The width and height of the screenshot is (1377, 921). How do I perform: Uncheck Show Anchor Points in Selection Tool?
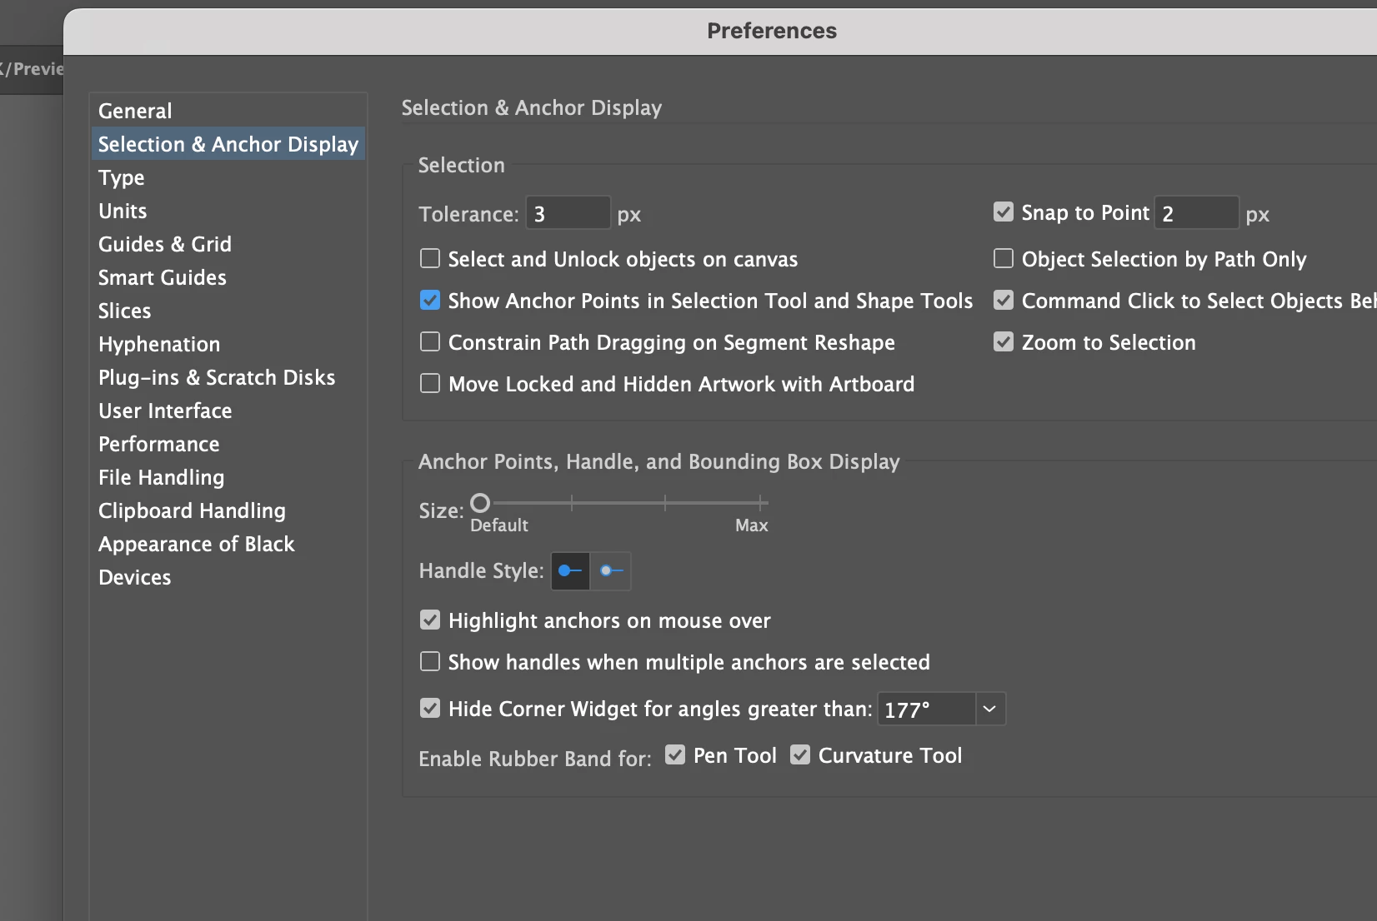click(430, 301)
